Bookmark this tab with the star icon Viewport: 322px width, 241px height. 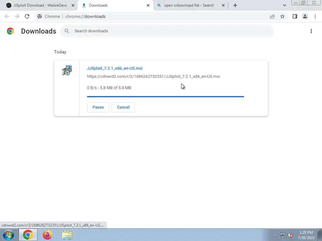282,16
